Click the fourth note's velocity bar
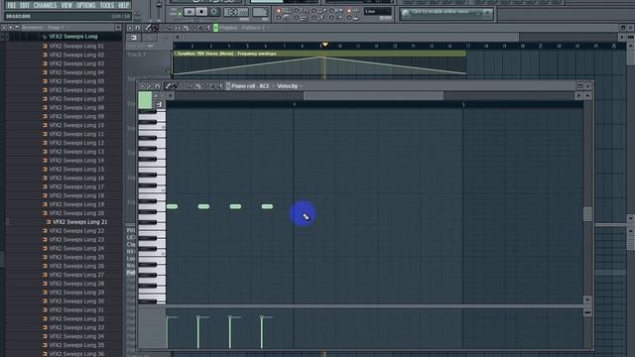Screen dimensions: 635x357 click(262, 332)
